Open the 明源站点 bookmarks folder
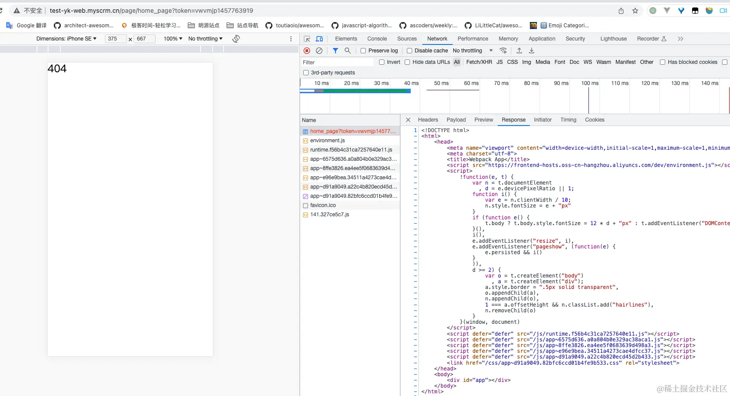Viewport: 730px width, 396px height. [204, 26]
